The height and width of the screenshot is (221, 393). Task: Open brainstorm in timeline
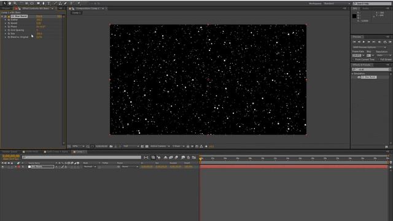183,157
